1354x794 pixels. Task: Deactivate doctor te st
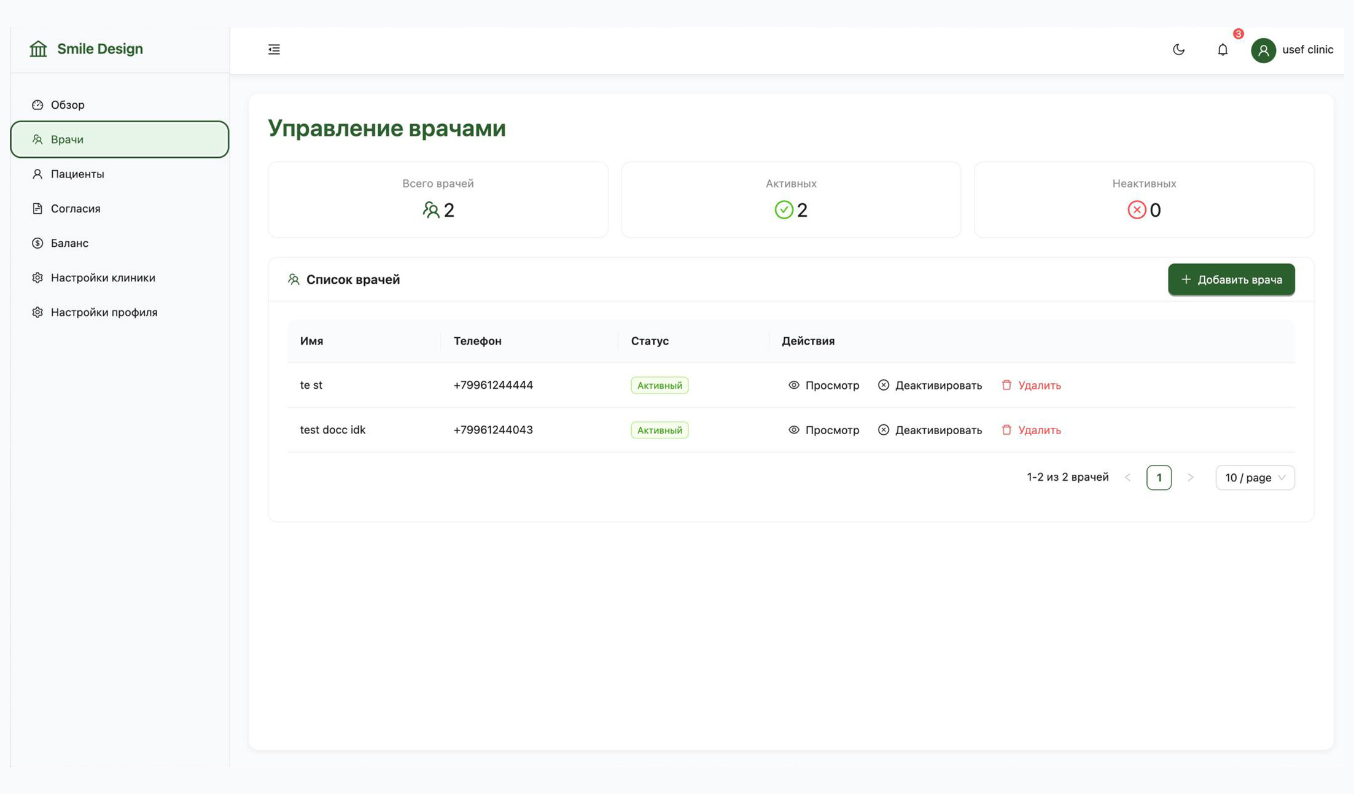pos(930,386)
